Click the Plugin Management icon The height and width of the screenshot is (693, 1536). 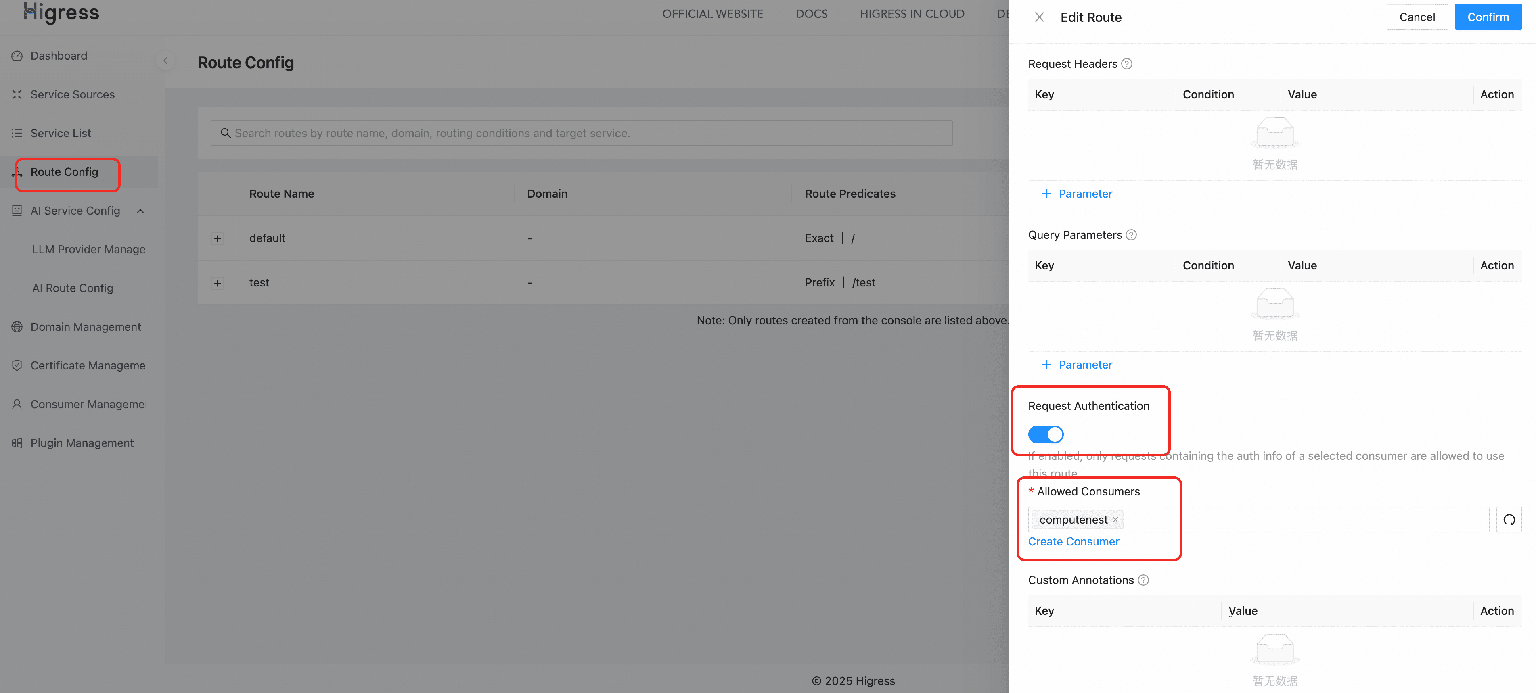[17, 443]
